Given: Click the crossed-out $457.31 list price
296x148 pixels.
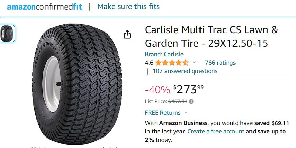Looking at the screenshot, I should coord(178,101).
